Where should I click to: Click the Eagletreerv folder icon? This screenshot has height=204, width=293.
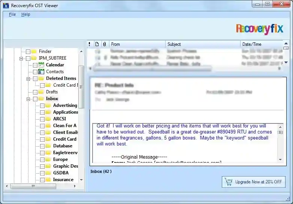pyautogui.click(x=48, y=153)
